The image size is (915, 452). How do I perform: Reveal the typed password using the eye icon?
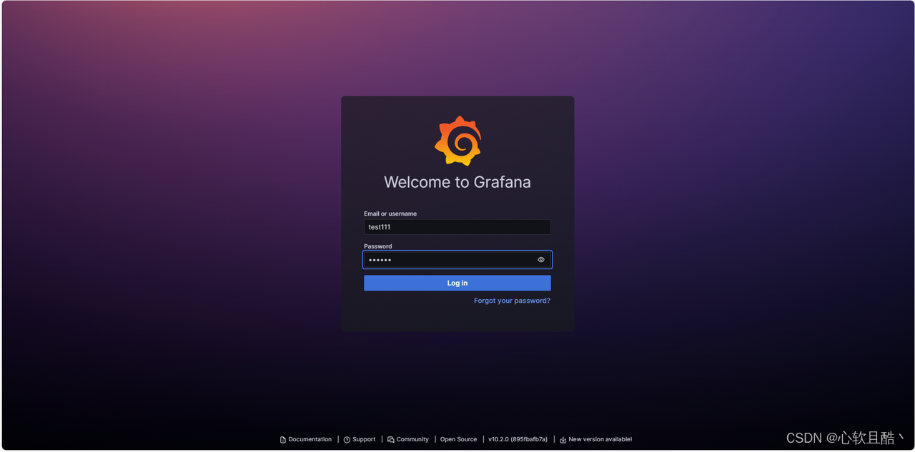(541, 259)
